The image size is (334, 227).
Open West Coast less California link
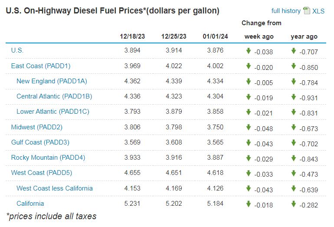(55, 188)
